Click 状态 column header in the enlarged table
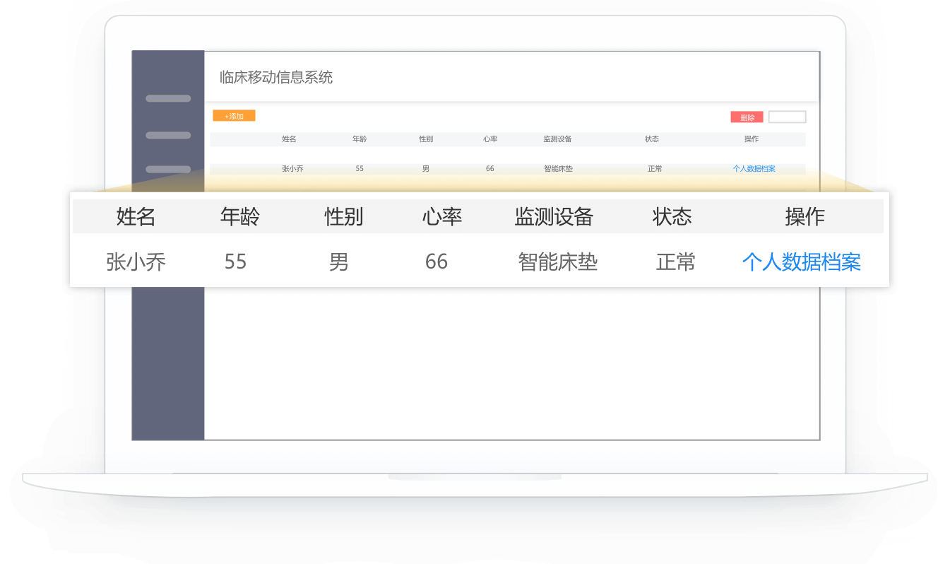Image resolution: width=950 pixels, height=564 pixels. (x=672, y=217)
